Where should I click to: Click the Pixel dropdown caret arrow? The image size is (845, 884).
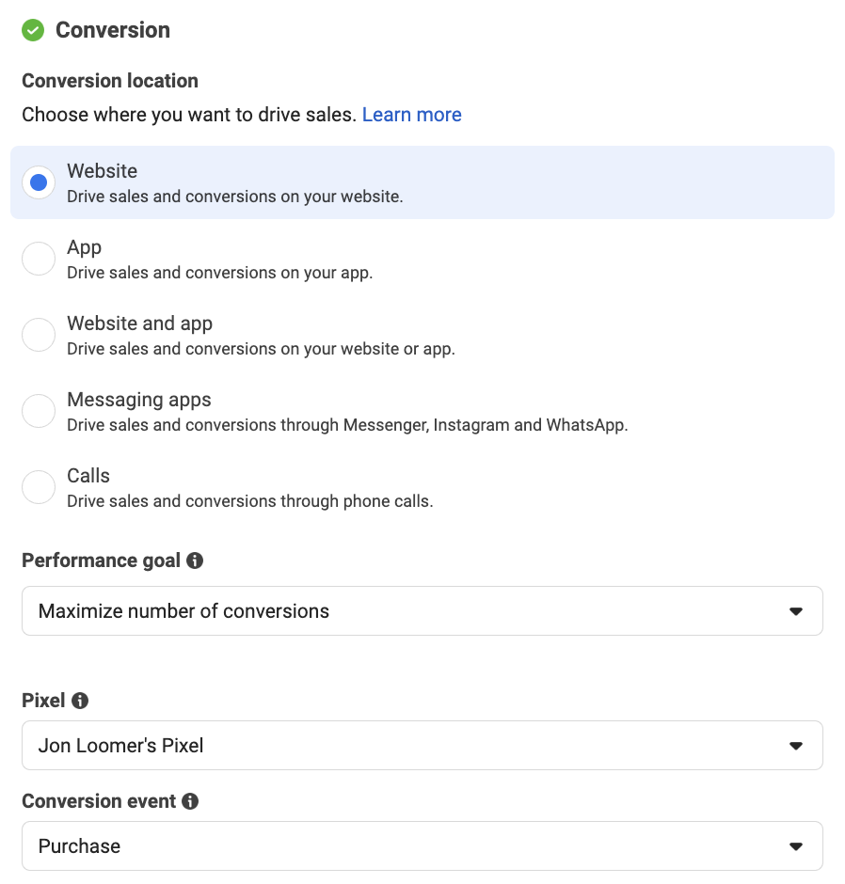[796, 746]
